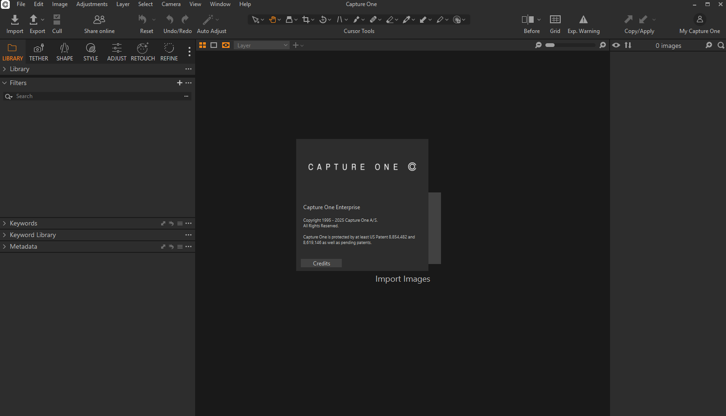The image size is (726, 416).
Task: Click the Redo arrow icon
Action: click(185, 19)
